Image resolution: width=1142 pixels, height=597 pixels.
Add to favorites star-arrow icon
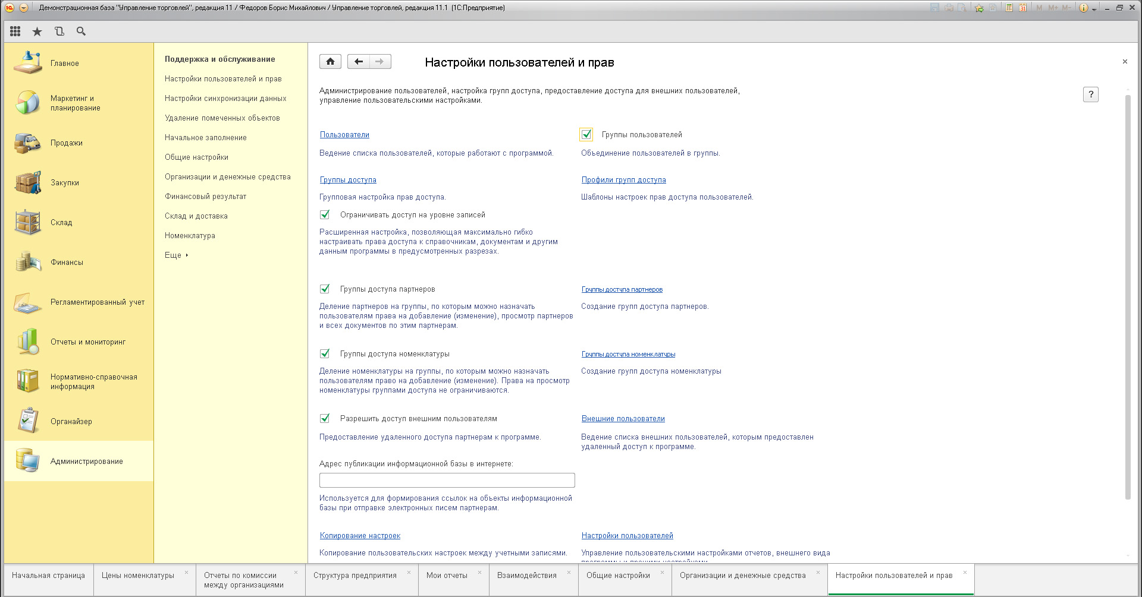pyautogui.click(x=979, y=8)
